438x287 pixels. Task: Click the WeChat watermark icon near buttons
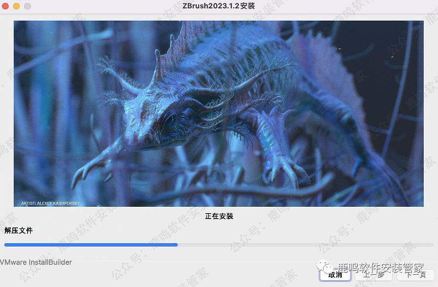[323, 267]
